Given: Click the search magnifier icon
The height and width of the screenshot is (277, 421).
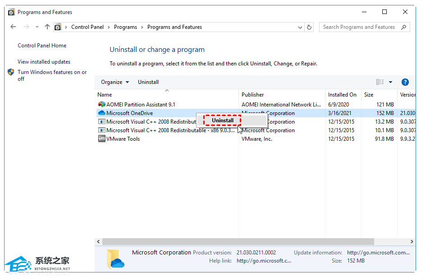Looking at the screenshot, I should click(403, 27).
